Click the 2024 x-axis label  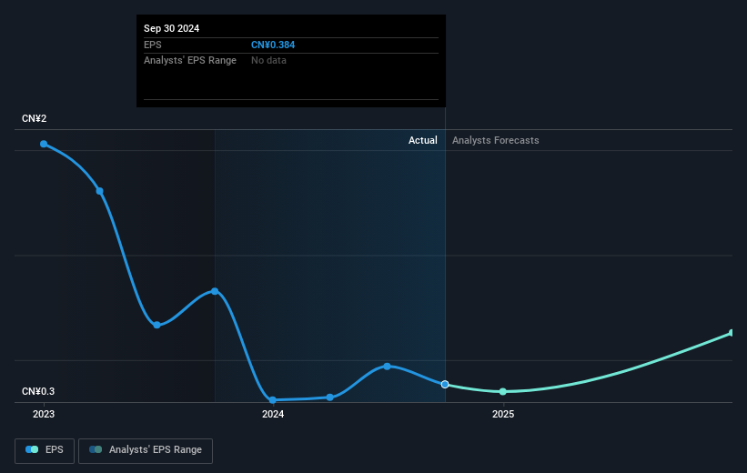[273, 415]
